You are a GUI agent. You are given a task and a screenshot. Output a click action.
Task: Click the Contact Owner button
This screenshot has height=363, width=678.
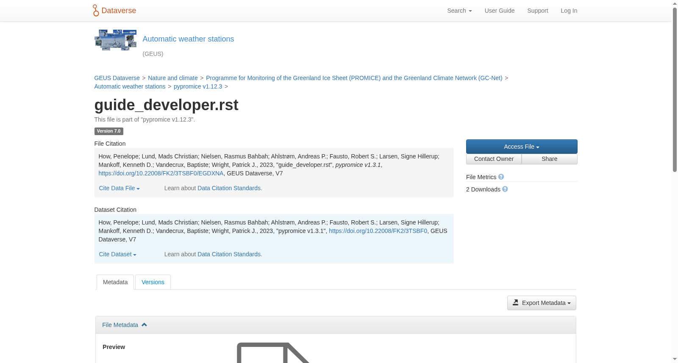tap(494, 159)
